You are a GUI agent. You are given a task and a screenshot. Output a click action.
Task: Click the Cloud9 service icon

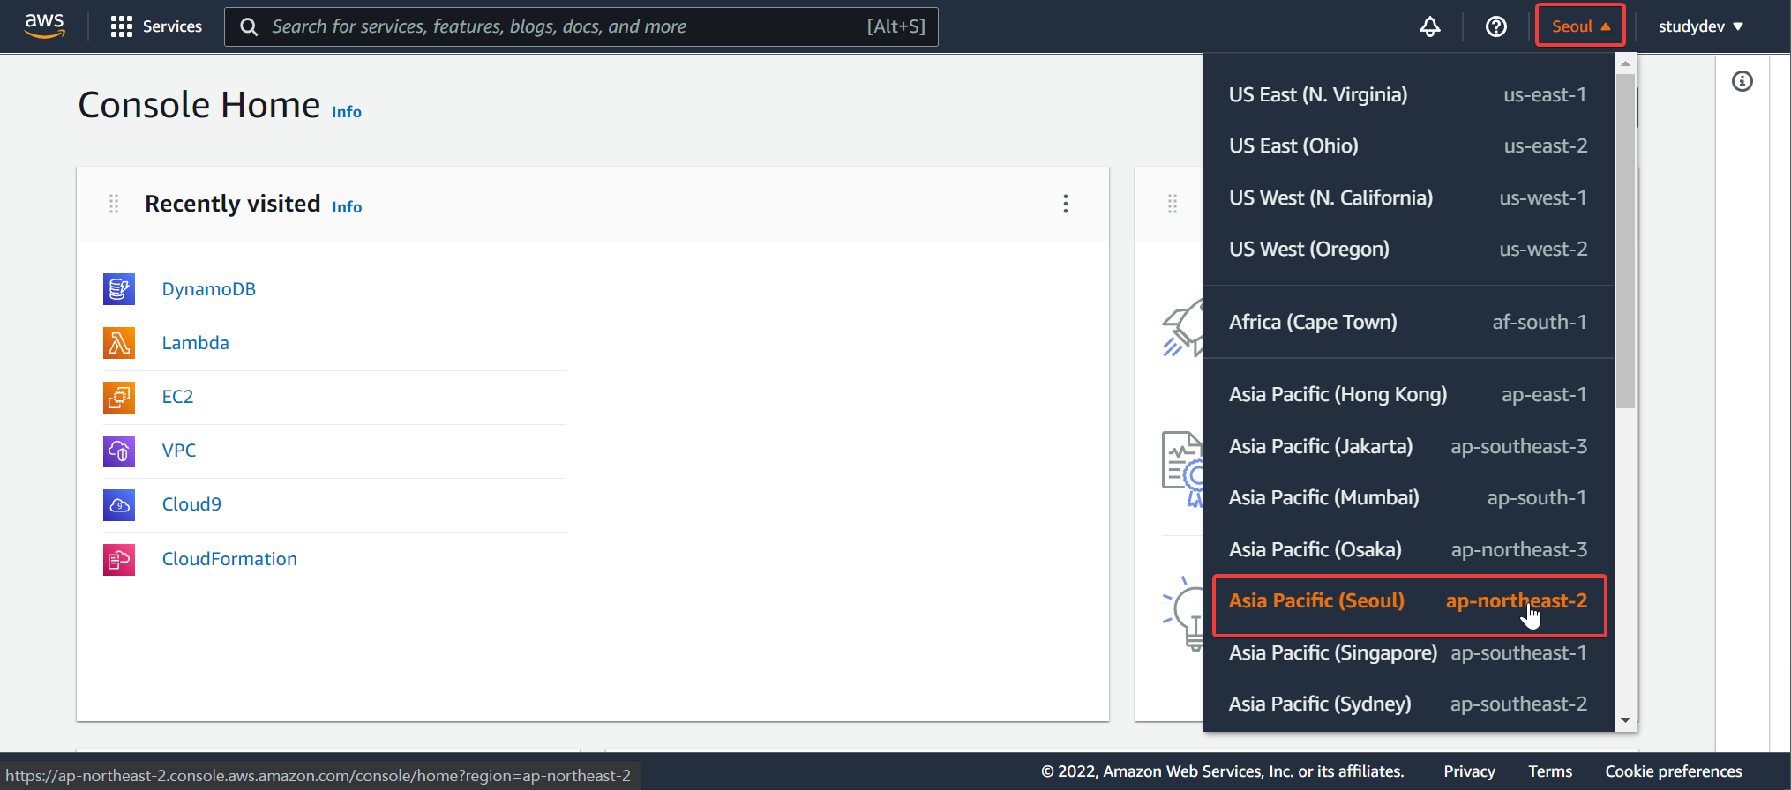(x=119, y=504)
